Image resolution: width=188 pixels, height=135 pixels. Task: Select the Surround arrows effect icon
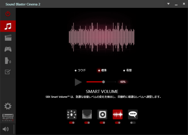(x=72, y=115)
